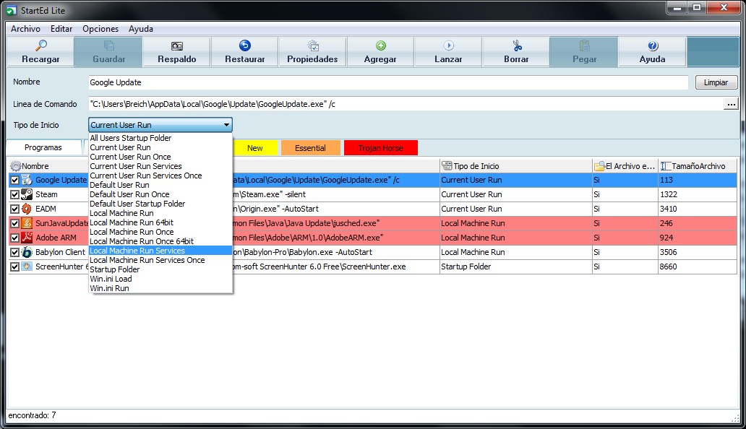Collapse the Tipo de Inicio combo box

tap(226, 125)
